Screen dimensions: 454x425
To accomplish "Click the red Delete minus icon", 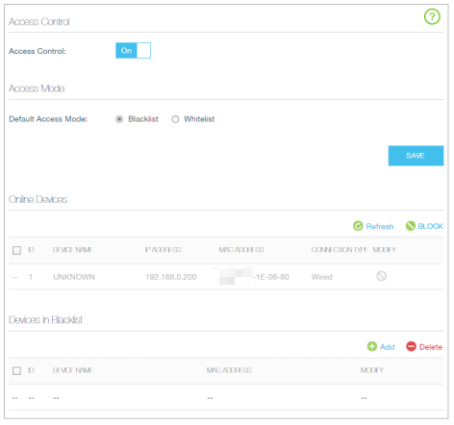I will pos(411,346).
